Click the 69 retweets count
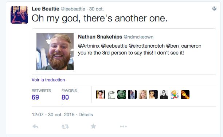223x137 pixels. [35, 97]
